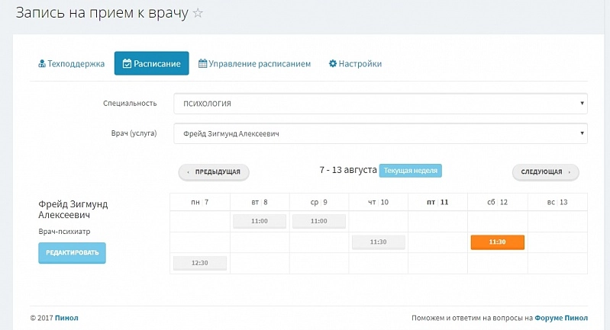Expand the Специальность dropdown

pyautogui.click(x=380, y=103)
